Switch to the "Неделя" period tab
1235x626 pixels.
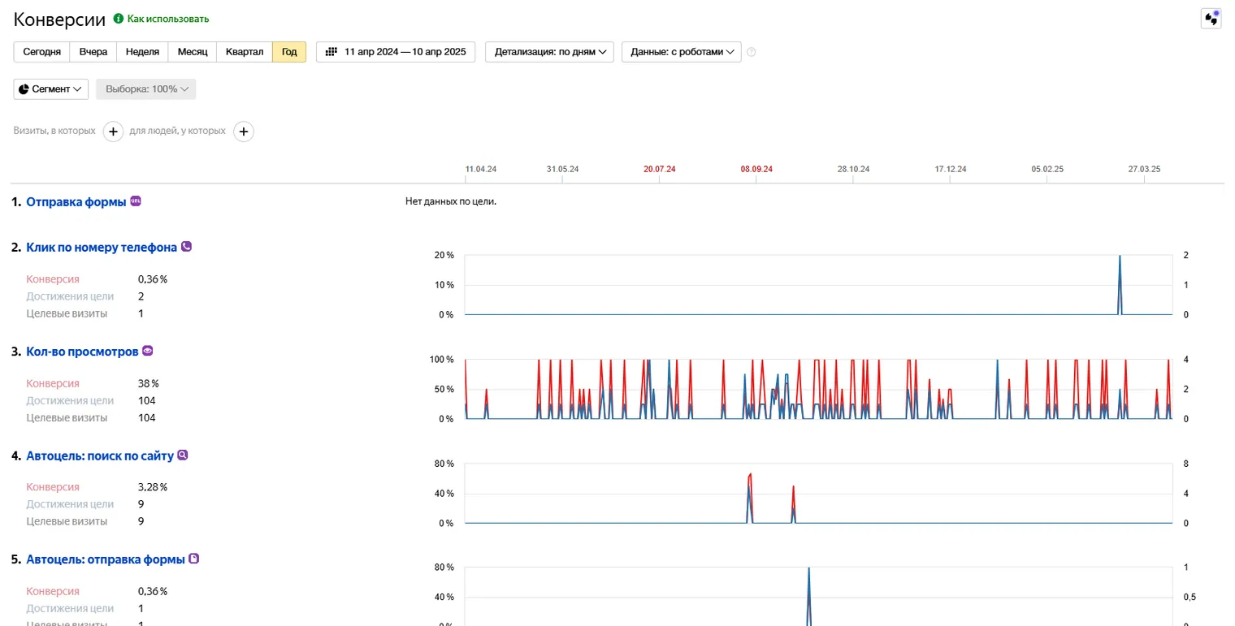tap(143, 52)
